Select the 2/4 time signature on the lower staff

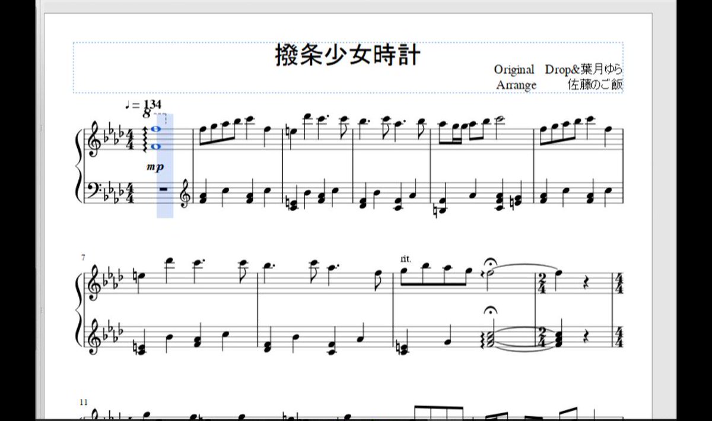click(x=542, y=337)
